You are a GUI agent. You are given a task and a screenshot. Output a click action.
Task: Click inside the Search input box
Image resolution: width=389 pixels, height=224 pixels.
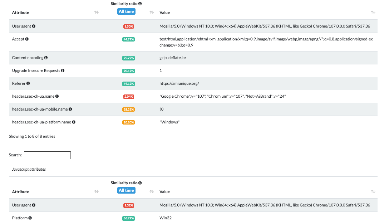(47, 155)
